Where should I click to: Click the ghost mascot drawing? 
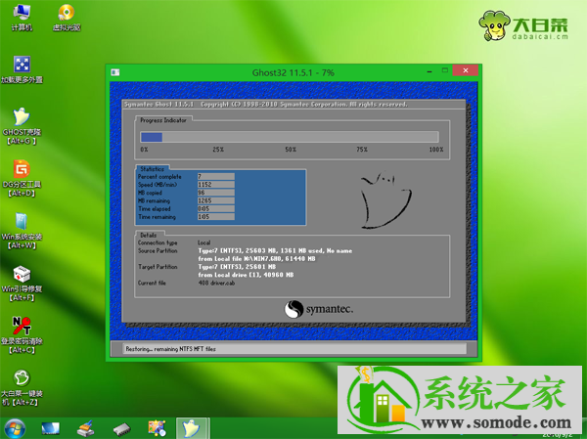(386, 199)
